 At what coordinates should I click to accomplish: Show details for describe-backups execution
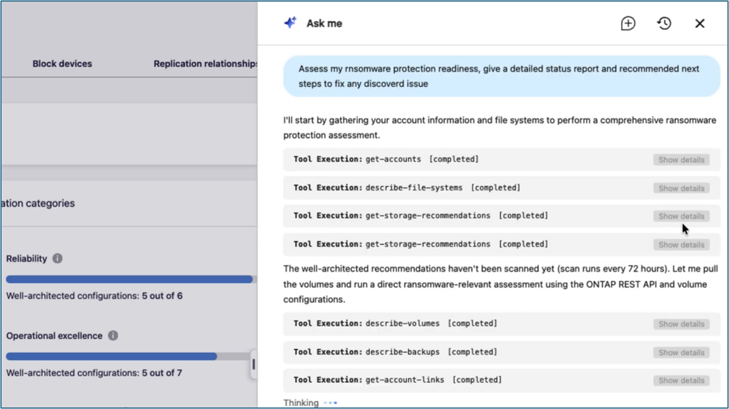(681, 352)
